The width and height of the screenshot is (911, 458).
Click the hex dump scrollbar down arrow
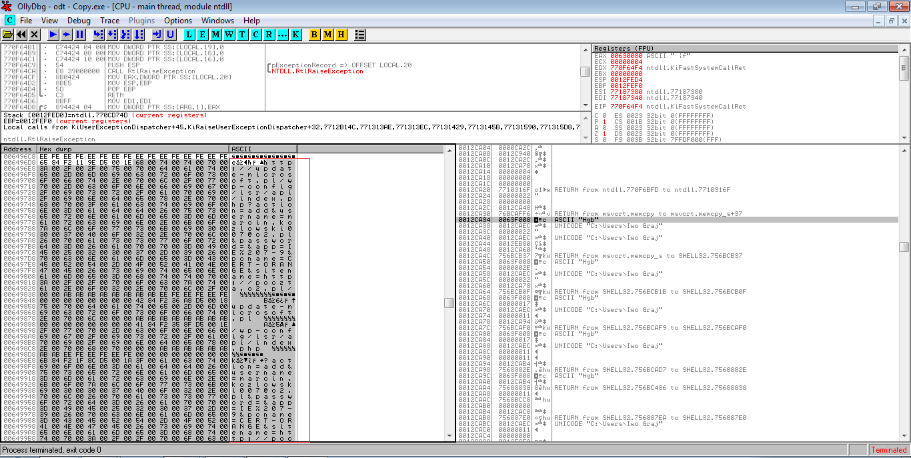[449, 437]
